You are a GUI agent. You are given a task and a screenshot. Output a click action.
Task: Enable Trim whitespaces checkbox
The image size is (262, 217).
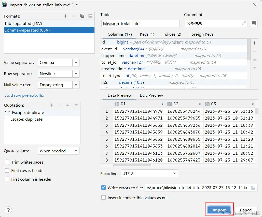[7, 162]
